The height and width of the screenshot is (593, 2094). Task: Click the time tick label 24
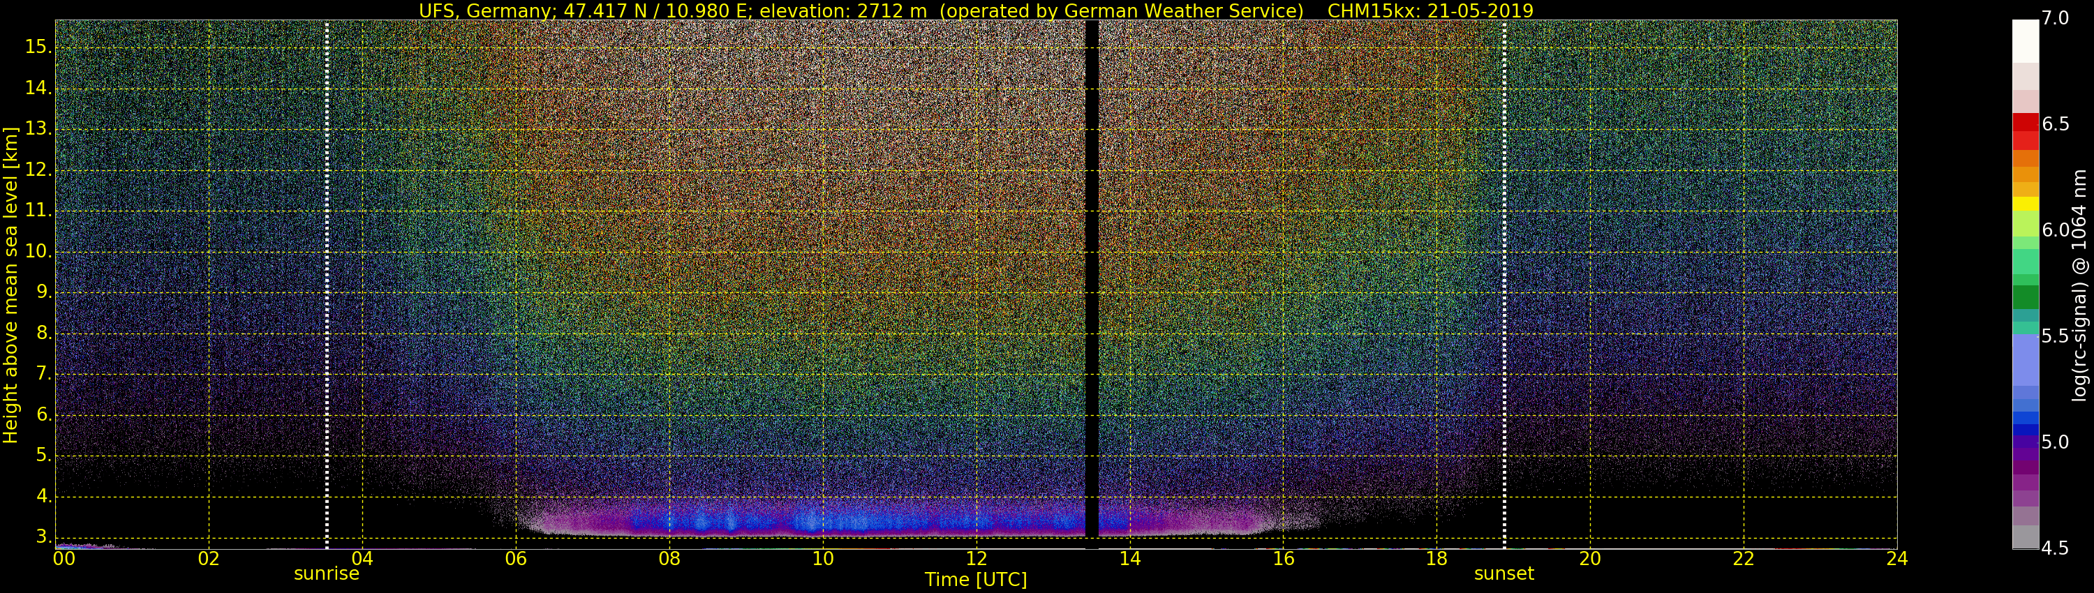[1897, 559]
